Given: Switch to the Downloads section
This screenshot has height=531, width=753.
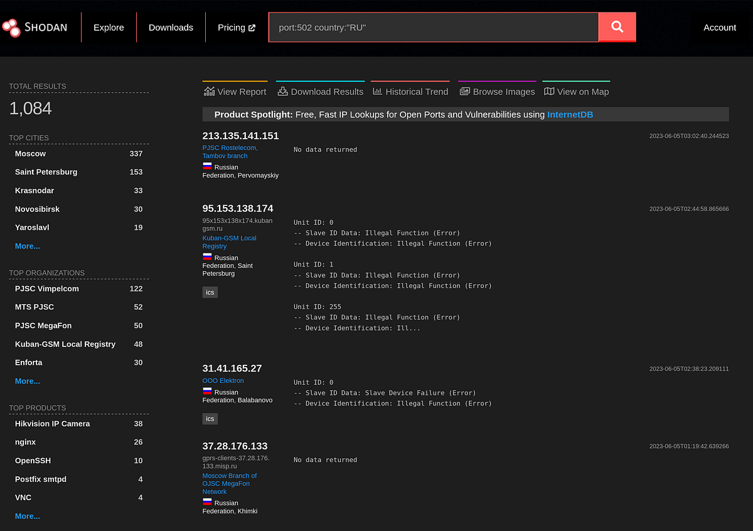Looking at the screenshot, I should click(171, 27).
